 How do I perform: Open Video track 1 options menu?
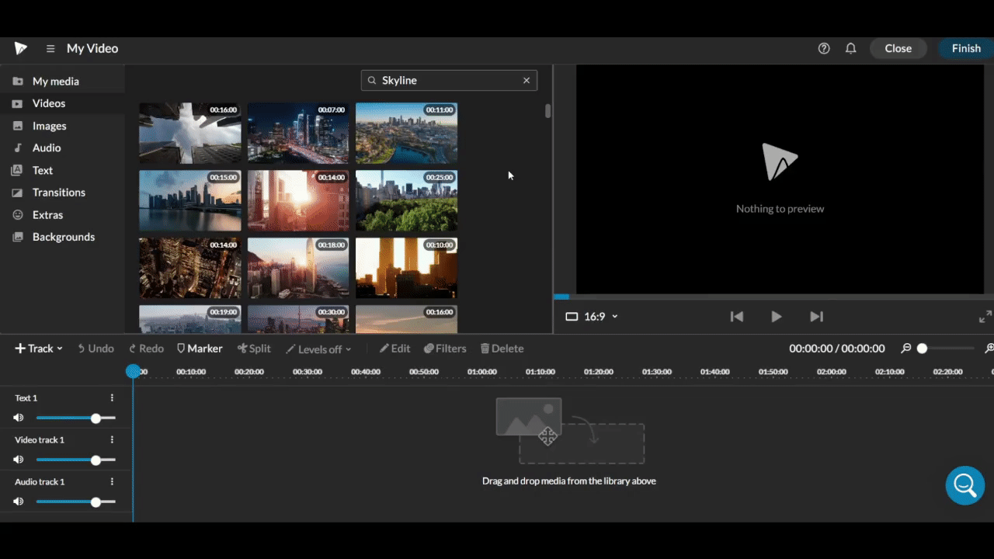click(x=112, y=439)
